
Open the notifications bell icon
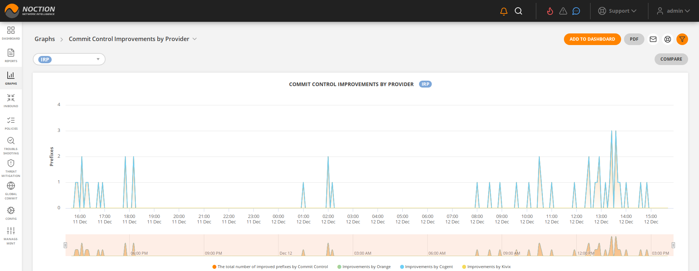pos(504,11)
